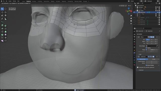Open Object Data properties tab
The width and height of the screenshot is (161, 91).
[x=134, y=62]
